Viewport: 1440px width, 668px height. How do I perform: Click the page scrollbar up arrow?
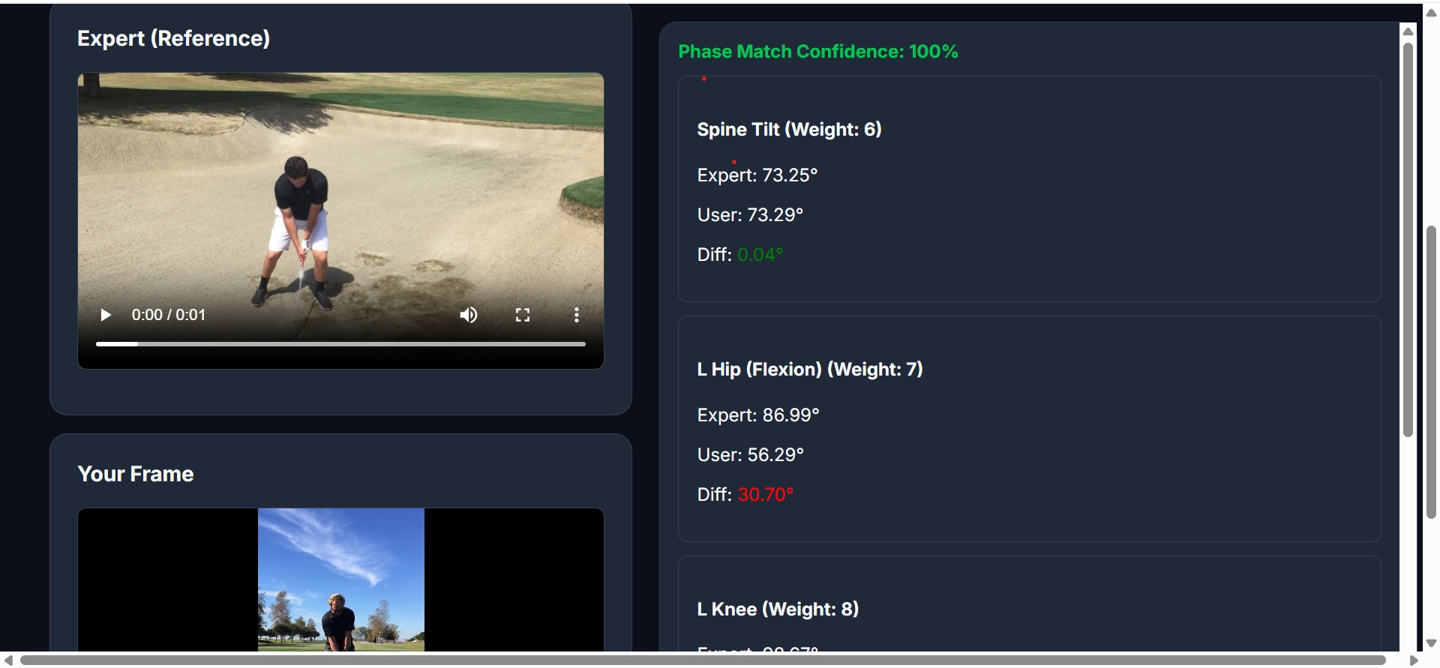pyautogui.click(x=1431, y=12)
